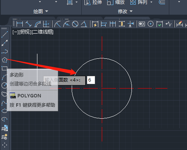Click the Tolerance icon
This screenshot has width=187, height=150.
tap(142, 24)
